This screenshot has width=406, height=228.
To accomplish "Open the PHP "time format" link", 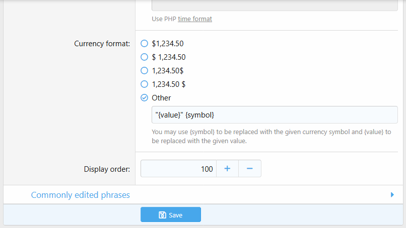I will tap(195, 19).
